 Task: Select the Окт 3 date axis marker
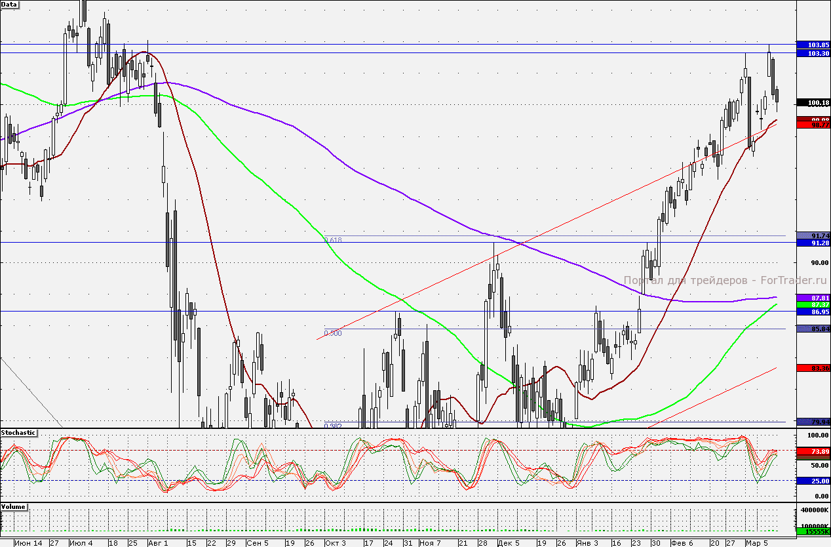click(x=335, y=543)
